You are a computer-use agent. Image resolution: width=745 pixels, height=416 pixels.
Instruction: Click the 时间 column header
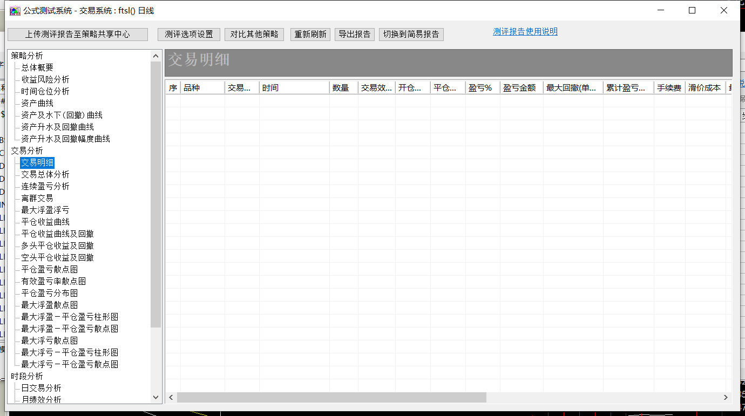[294, 88]
